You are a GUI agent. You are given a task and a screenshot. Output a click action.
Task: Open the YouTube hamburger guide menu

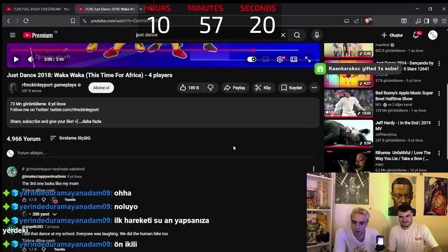pos(13,35)
